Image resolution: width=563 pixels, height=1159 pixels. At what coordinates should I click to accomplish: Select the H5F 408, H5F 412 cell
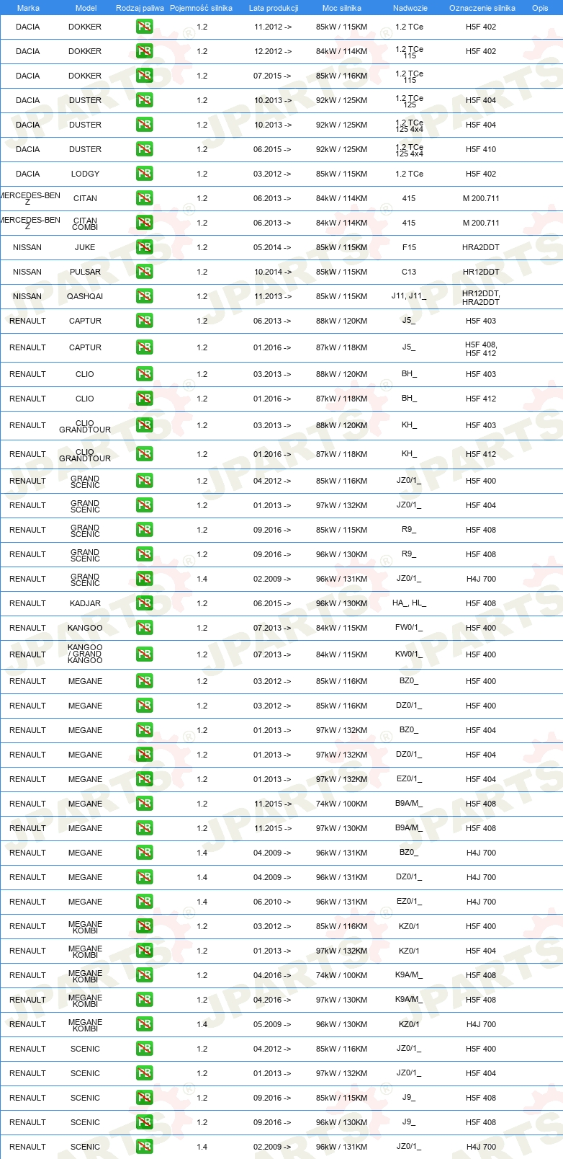pyautogui.click(x=481, y=349)
